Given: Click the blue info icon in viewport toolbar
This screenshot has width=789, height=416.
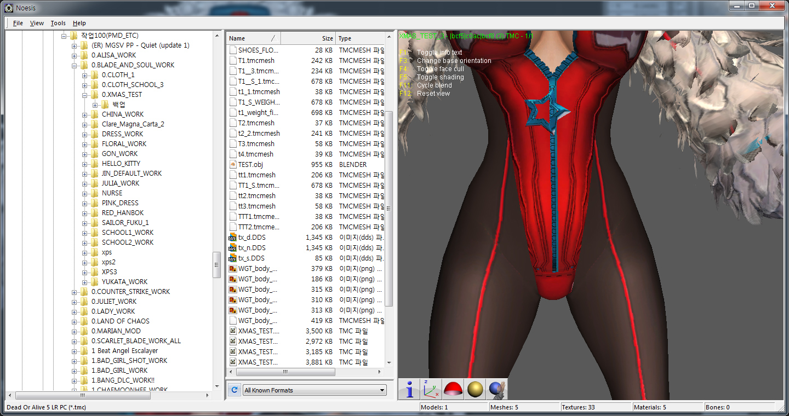Looking at the screenshot, I should coord(409,389).
